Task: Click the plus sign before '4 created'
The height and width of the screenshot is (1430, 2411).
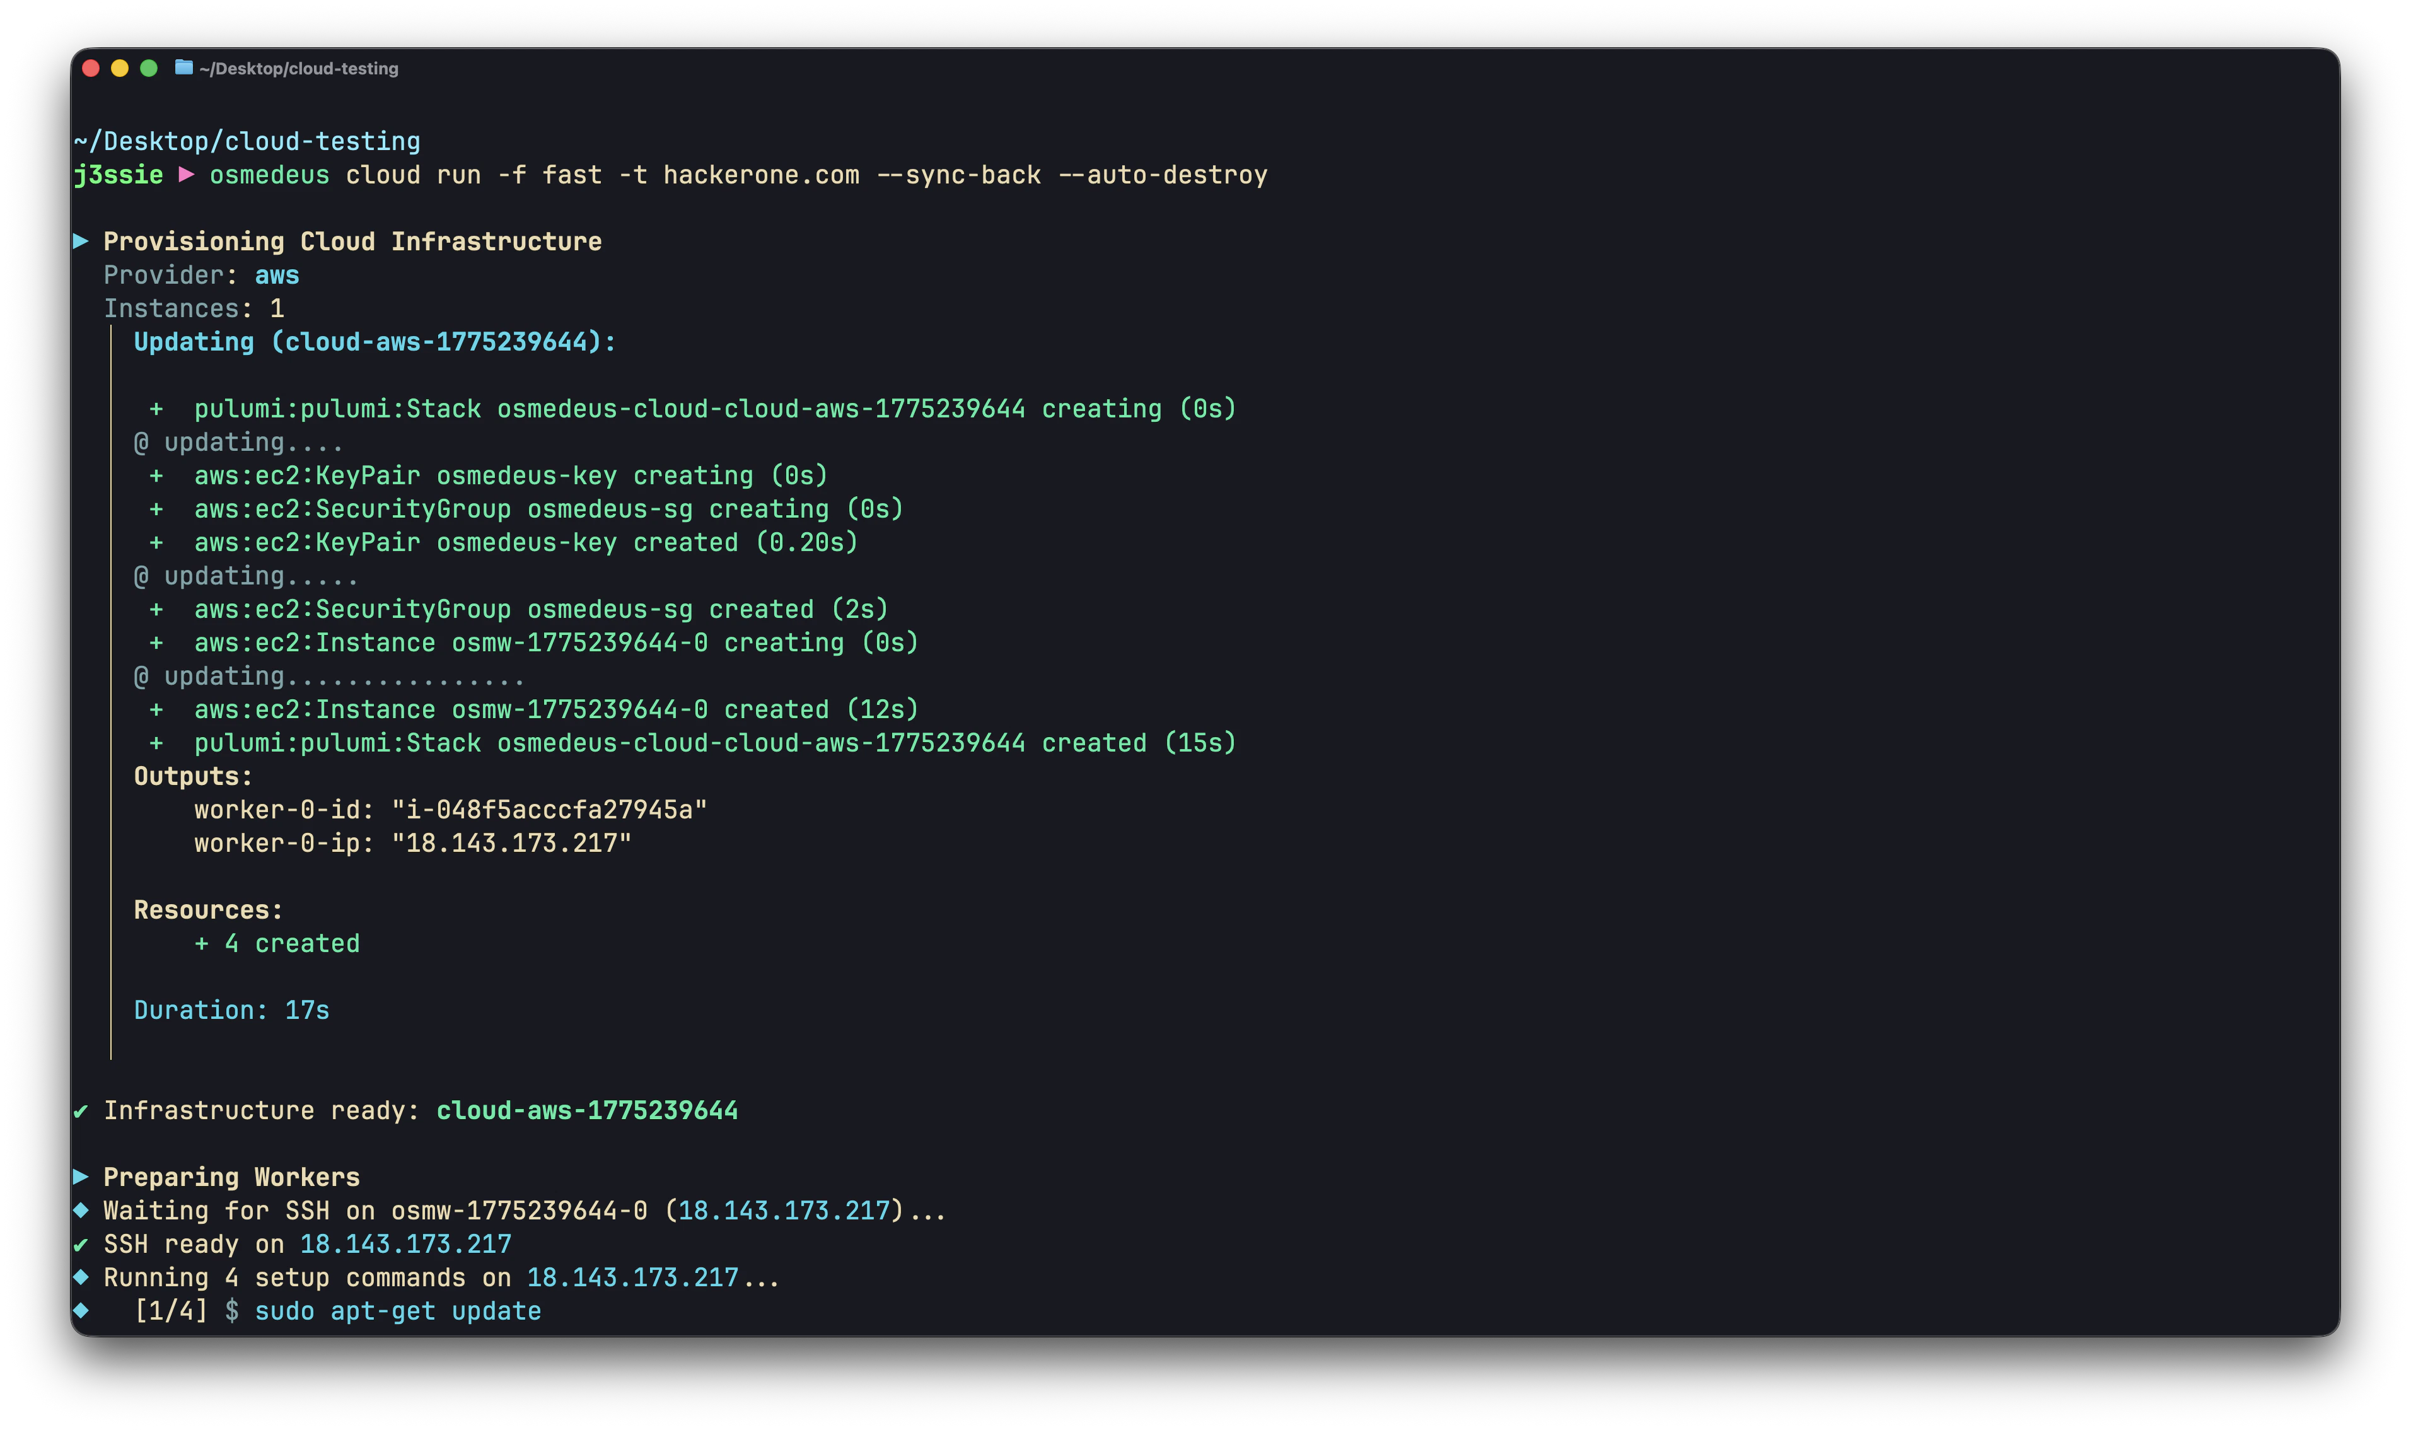Action: [x=201, y=943]
